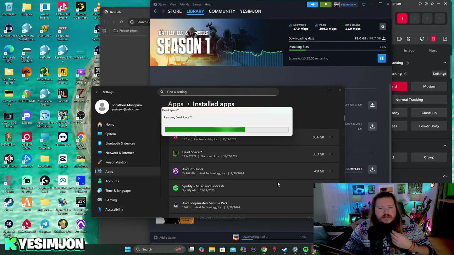Open Discord desktop shortcut
Viewport: 454px width, 255px height.
pyautogui.click(x=27, y=118)
